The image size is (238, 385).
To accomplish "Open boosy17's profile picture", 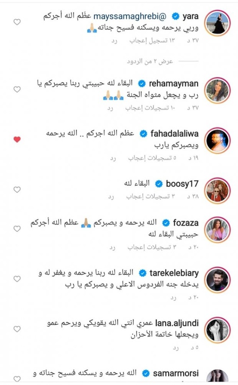I will click(218, 190).
